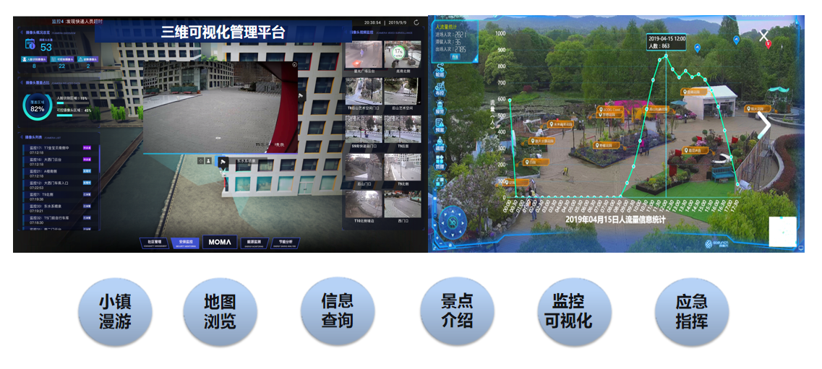Close the camera video popup
The width and height of the screenshot is (822, 369).
click(x=294, y=64)
